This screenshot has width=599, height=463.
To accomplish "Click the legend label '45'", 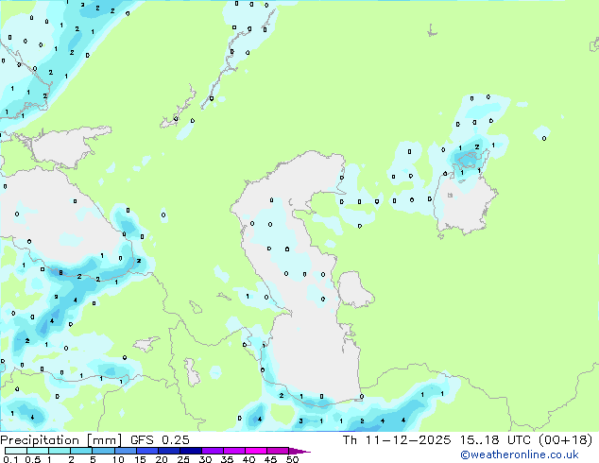I will click(x=270, y=459).
